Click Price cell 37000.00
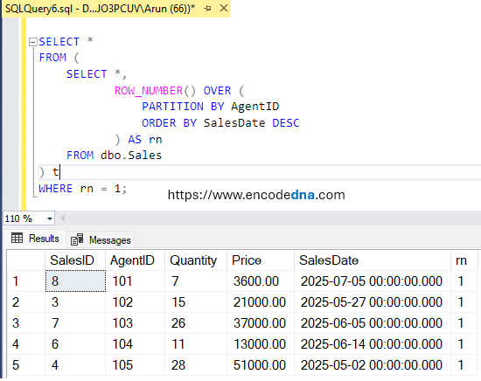Image resolution: width=481 pixels, height=381 pixels. (261, 323)
